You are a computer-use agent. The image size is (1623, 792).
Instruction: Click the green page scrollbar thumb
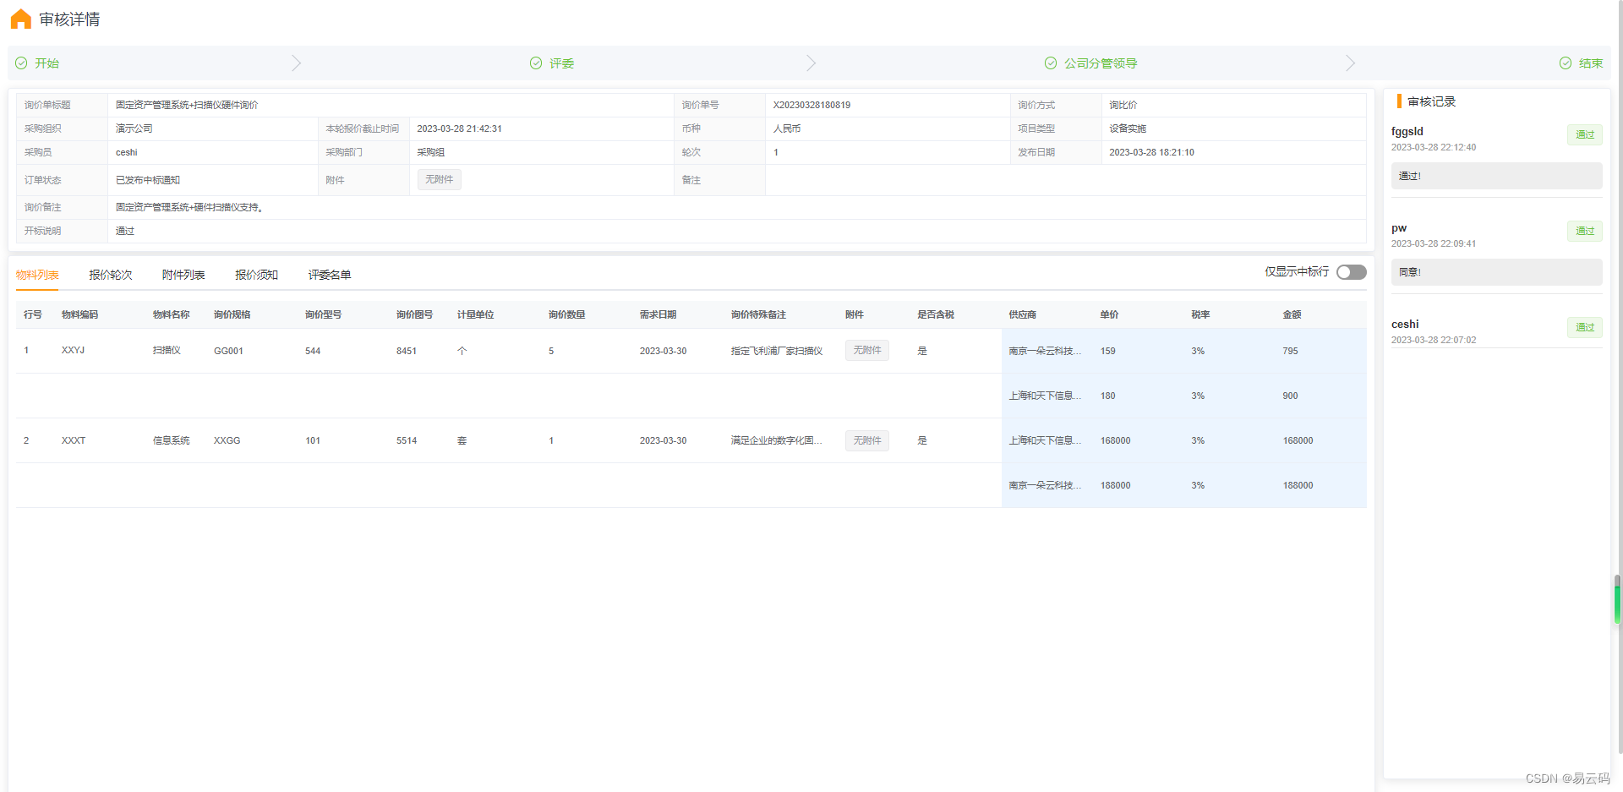[x=1617, y=600]
